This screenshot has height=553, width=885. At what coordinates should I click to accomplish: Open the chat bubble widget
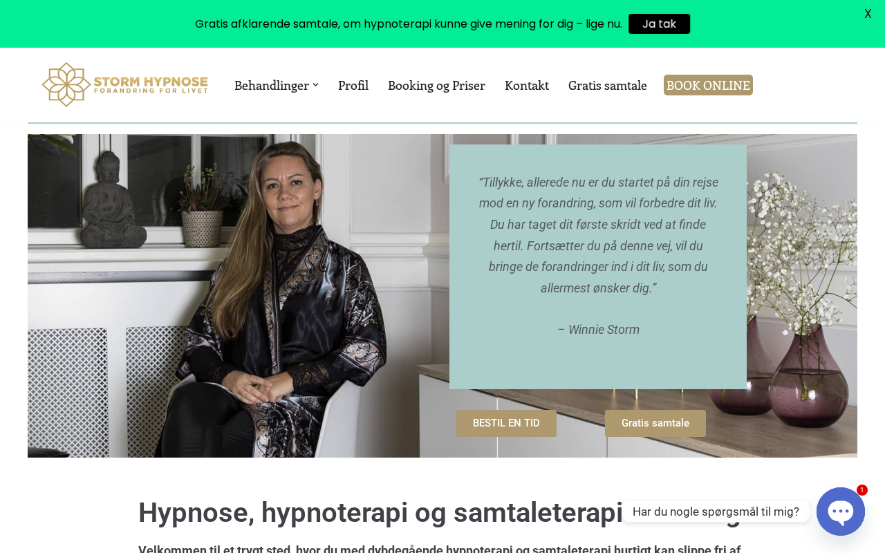click(x=841, y=512)
